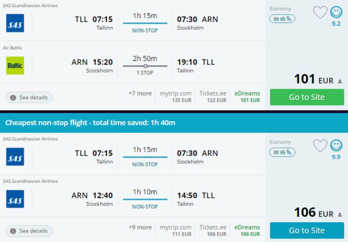Image resolution: width=348 pixels, height=242 pixels.
Task: Click the Air Baltic airline logo
Action: pos(15,66)
